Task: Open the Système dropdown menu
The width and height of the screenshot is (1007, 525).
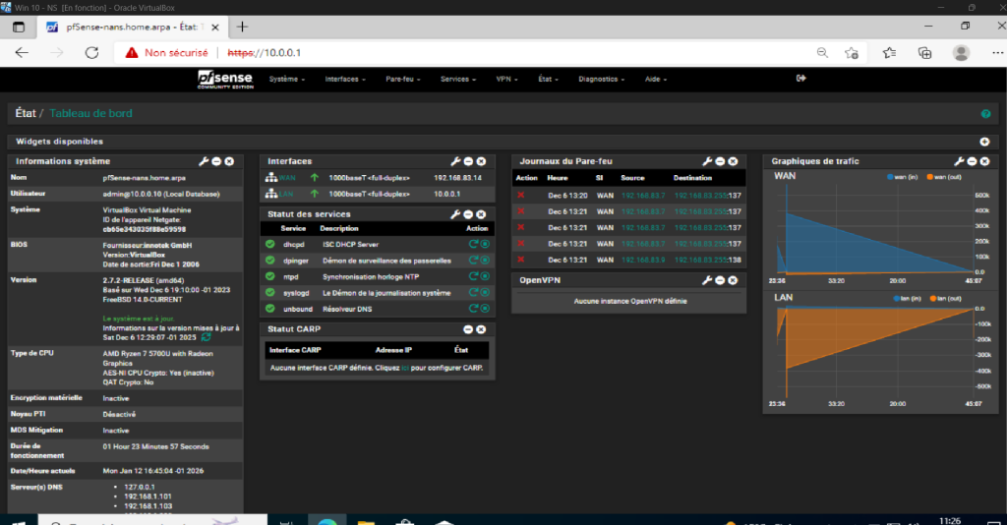Action: tap(287, 79)
